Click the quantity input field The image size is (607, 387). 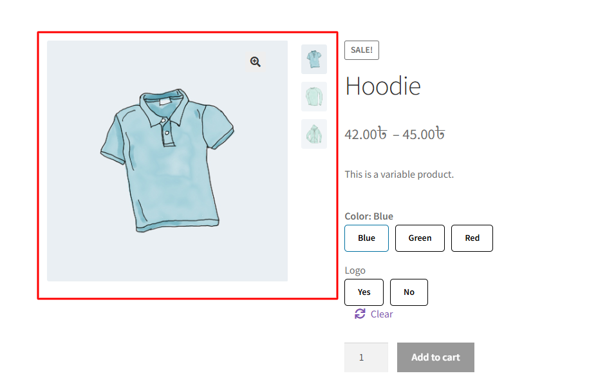click(x=366, y=357)
